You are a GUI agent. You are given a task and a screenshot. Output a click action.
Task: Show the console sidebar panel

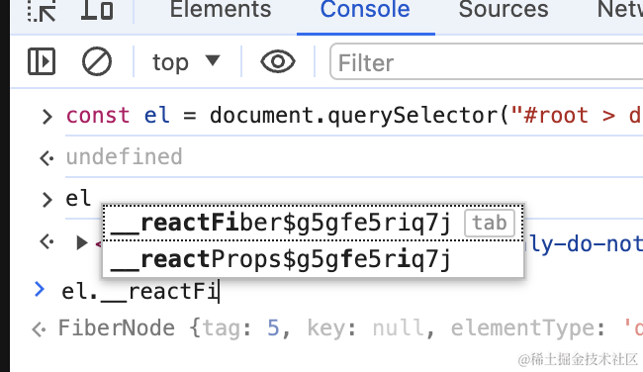pos(42,61)
